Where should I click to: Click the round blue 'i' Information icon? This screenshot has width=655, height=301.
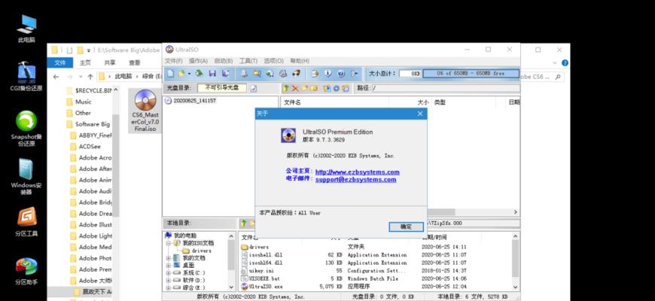[328, 74]
